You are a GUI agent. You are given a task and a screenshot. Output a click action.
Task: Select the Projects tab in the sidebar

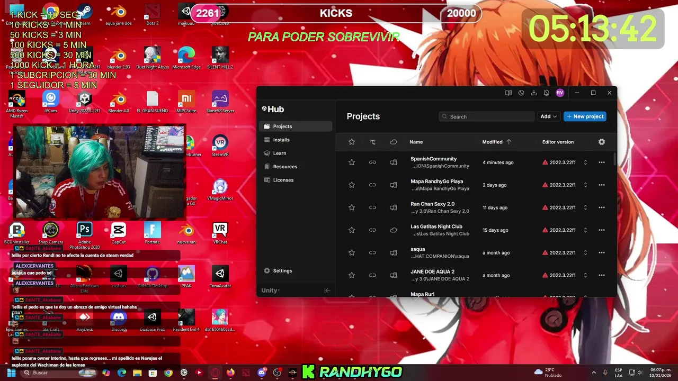[296, 126]
